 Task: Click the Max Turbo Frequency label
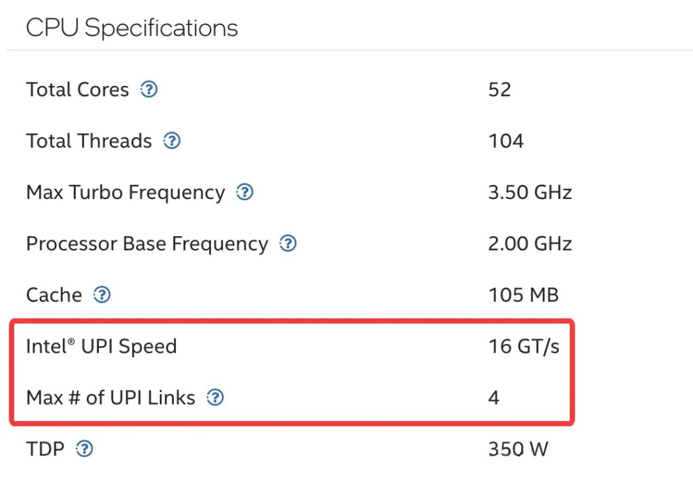(125, 192)
